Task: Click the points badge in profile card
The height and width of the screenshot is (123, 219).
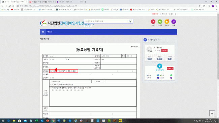Action: point(159,59)
